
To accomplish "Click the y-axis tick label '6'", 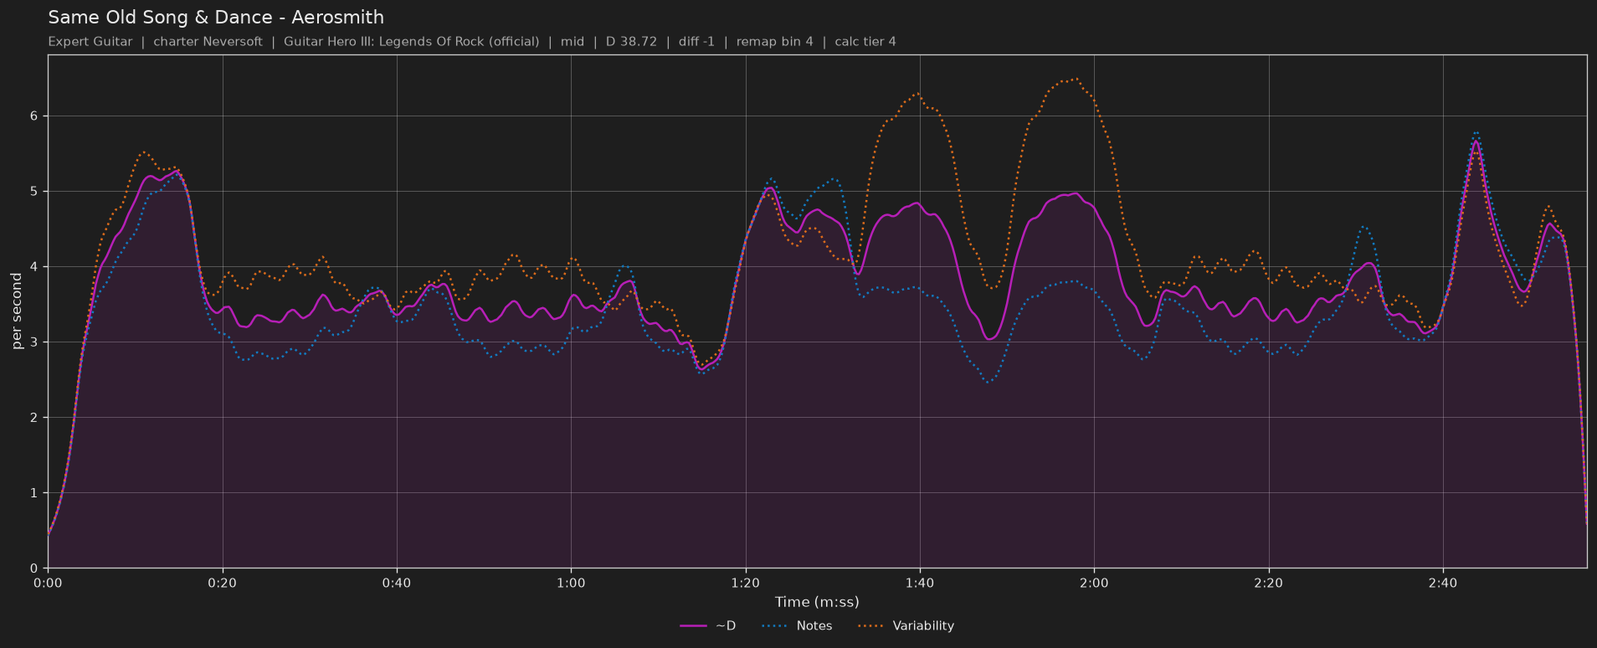I will point(36,116).
